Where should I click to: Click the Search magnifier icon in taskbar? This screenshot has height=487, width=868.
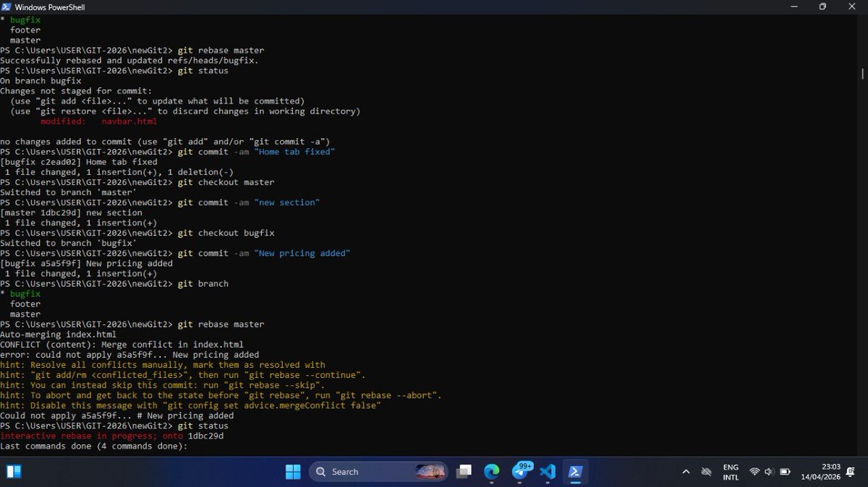point(320,471)
